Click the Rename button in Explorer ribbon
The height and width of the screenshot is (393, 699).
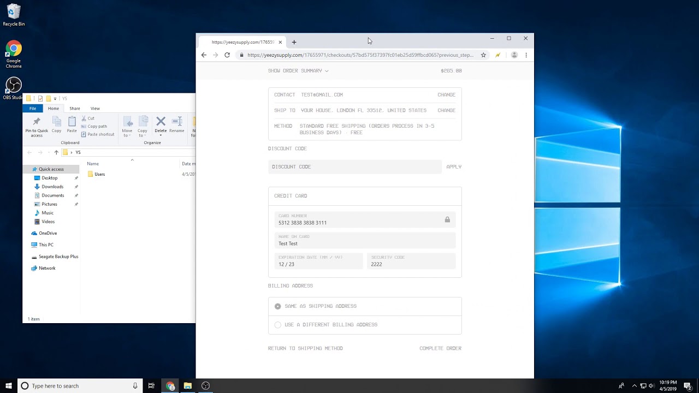(x=176, y=124)
